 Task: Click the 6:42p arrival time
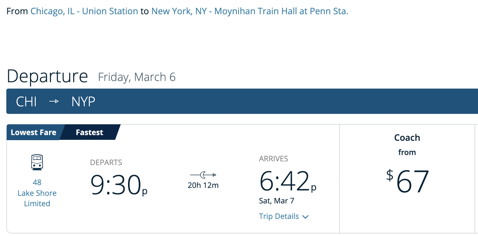(288, 181)
